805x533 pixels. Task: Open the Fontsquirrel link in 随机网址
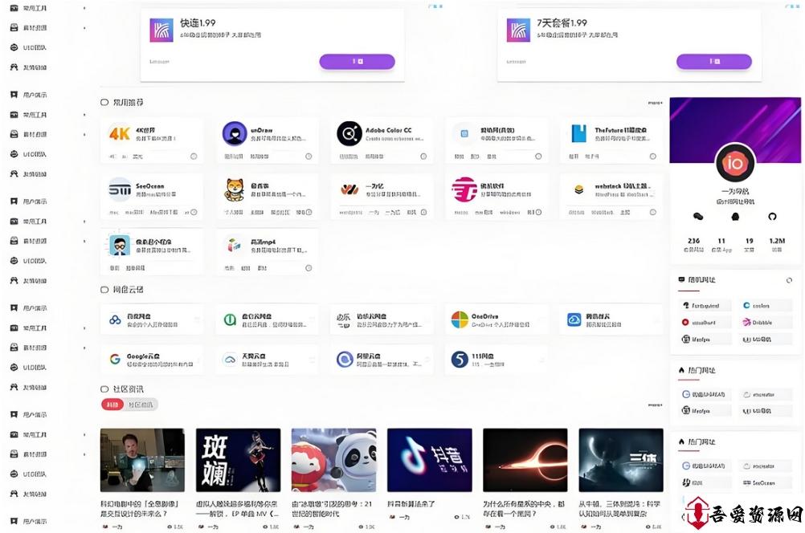705,306
